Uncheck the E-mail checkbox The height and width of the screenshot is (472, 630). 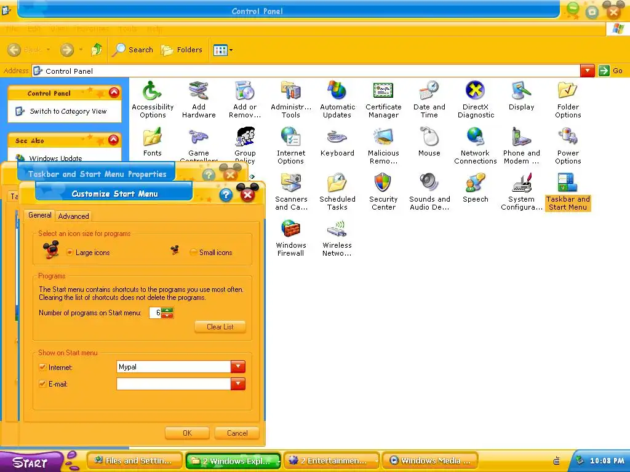pyautogui.click(x=42, y=383)
